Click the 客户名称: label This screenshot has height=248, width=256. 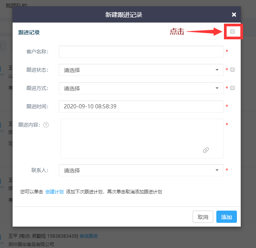coord(37,52)
